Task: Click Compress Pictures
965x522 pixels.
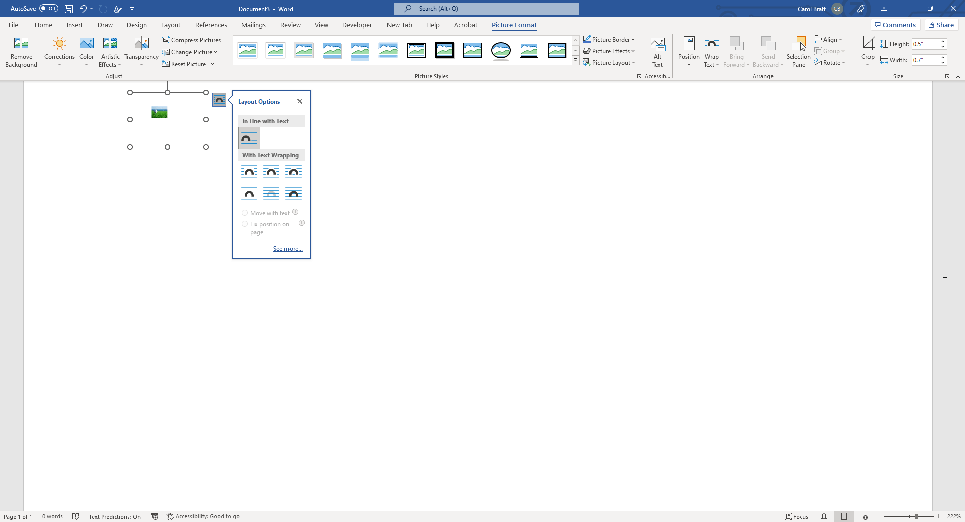Action: [191, 40]
